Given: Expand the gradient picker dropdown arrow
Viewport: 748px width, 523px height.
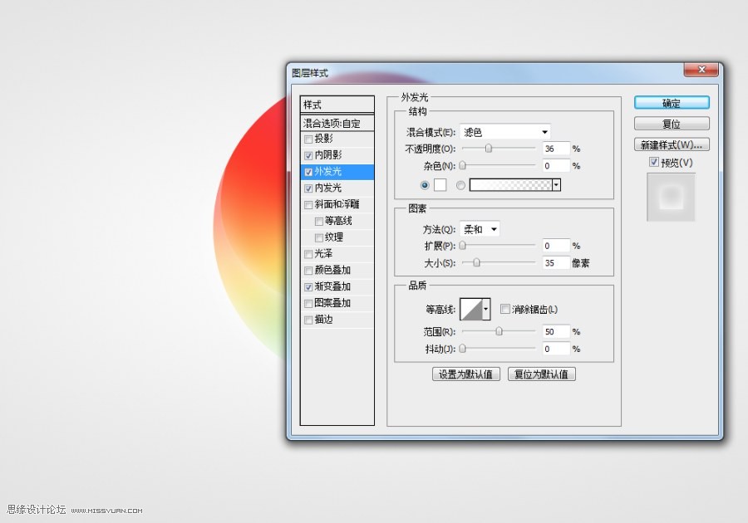Looking at the screenshot, I should [x=557, y=184].
